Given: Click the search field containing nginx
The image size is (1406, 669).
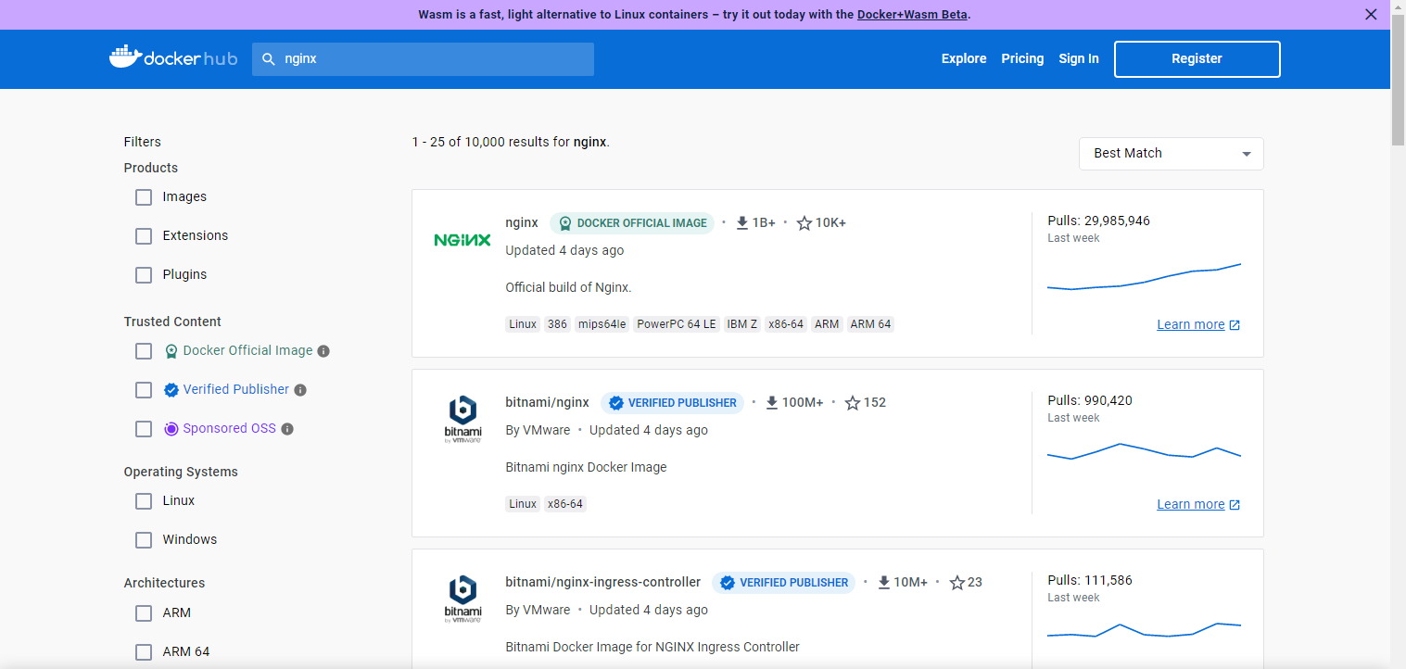Looking at the screenshot, I should pyautogui.click(x=423, y=58).
